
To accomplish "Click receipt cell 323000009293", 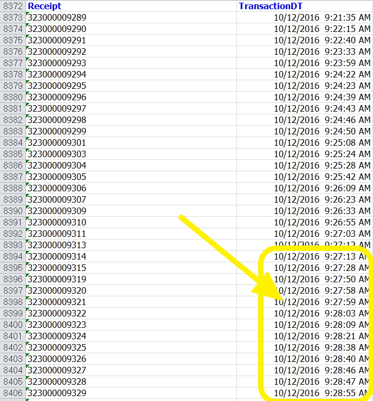I will coord(131,63).
